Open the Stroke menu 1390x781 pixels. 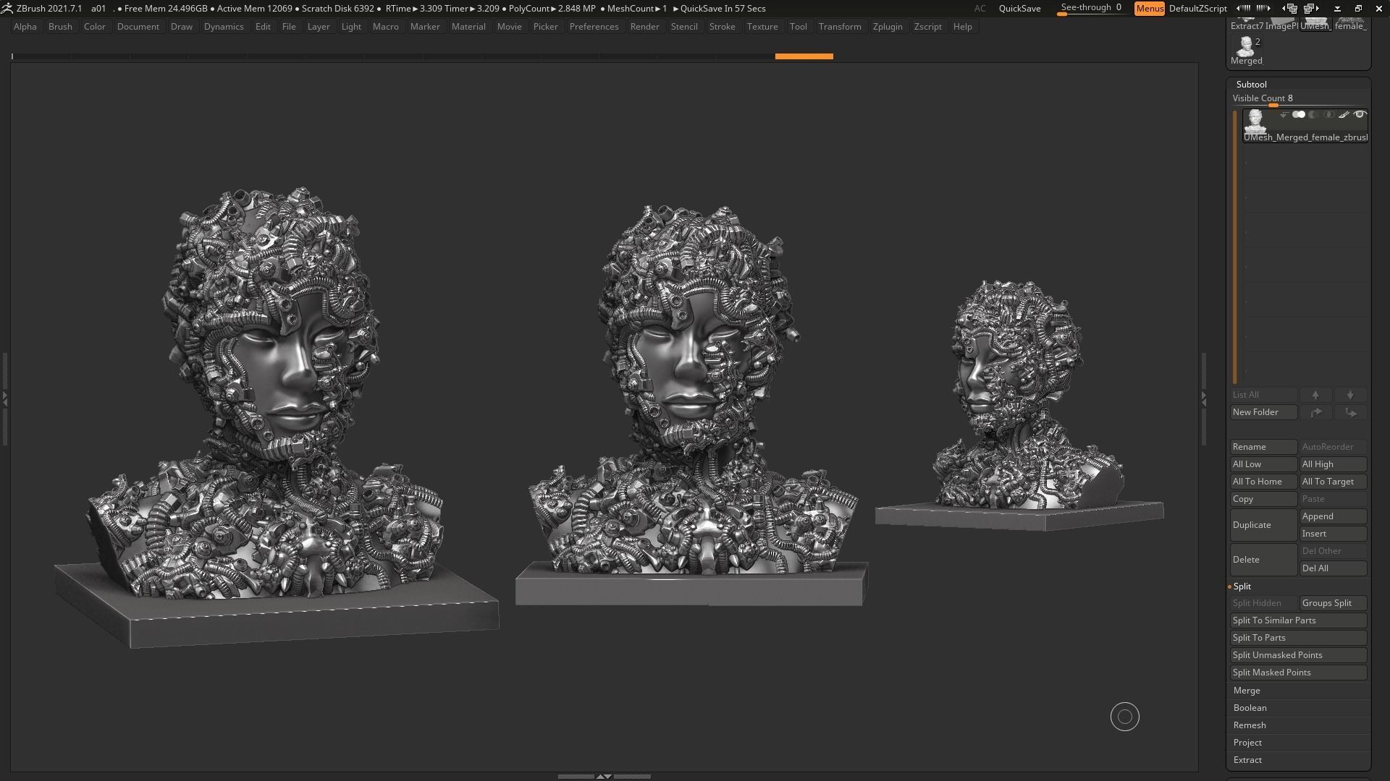[x=721, y=27]
